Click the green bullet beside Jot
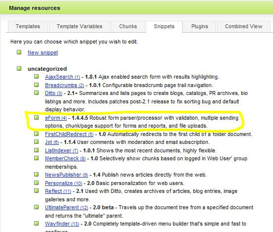The image size is (273, 232). (x=37, y=142)
